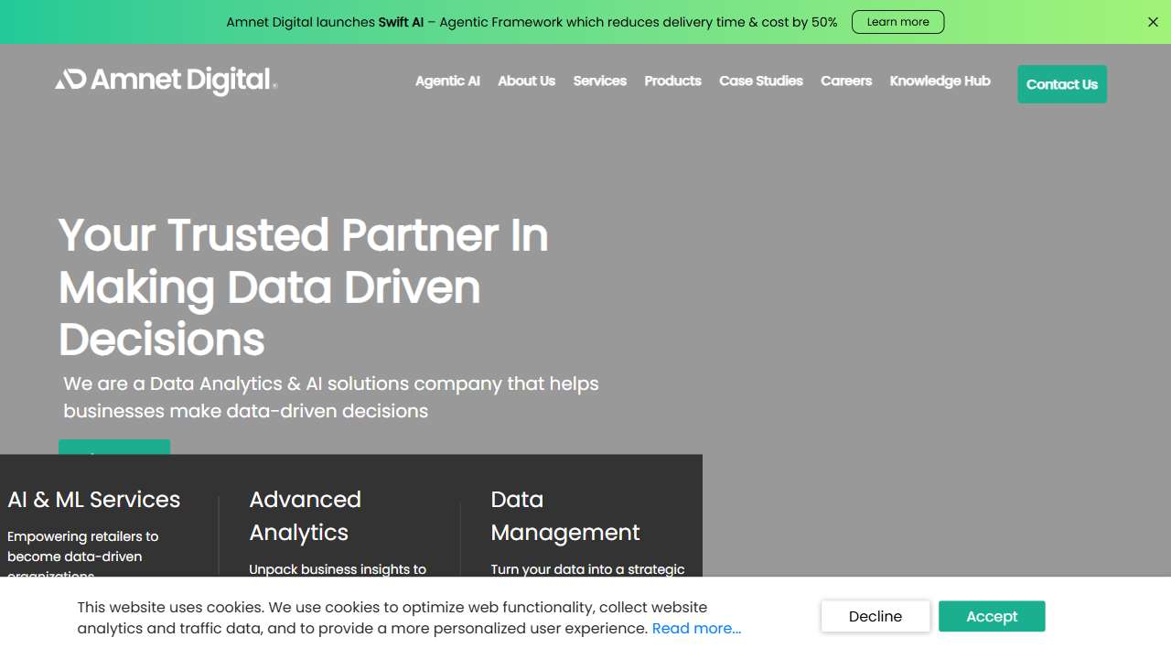This screenshot has height=659, width=1171.
Task: Close the Swift AI announcement banner
Action: [1153, 22]
